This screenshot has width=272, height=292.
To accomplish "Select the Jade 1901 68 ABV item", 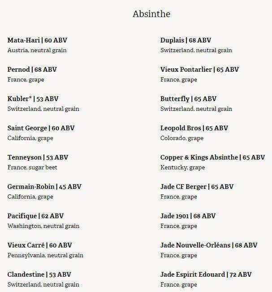I will [188, 216].
